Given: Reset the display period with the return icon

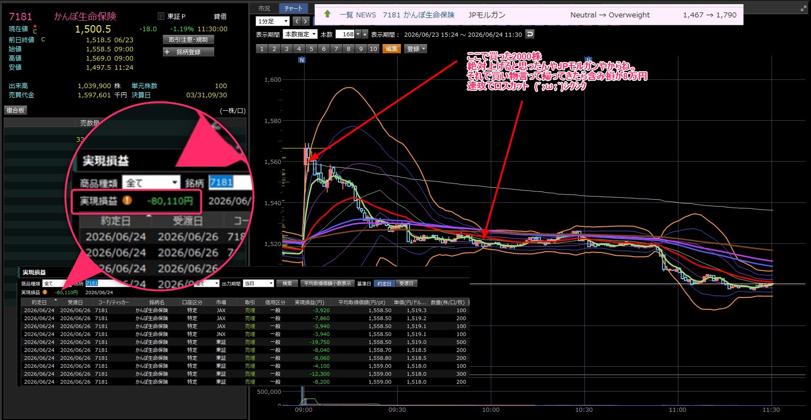Looking at the screenshot, I should (x=530, y=34).
